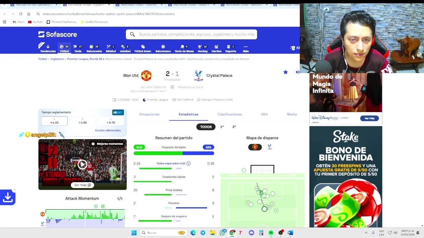
Task: Click the Goles esperados info icon
Action: click(188, 163)
